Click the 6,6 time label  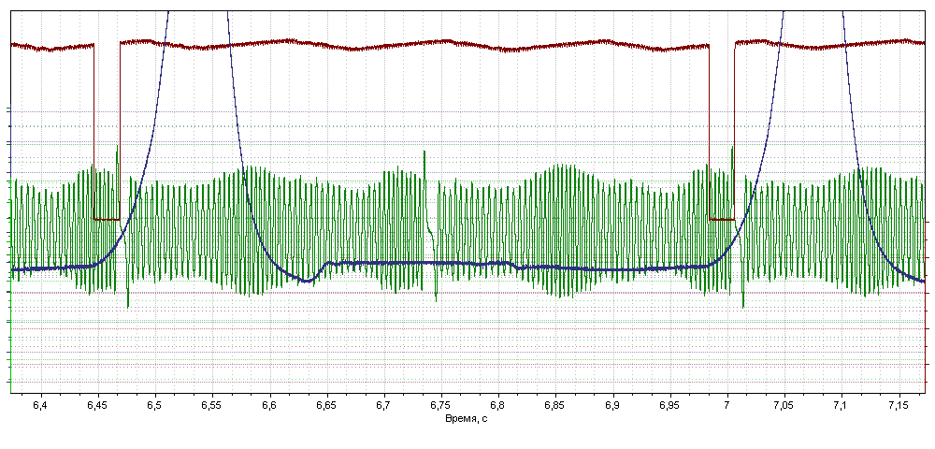click(270, 405)
